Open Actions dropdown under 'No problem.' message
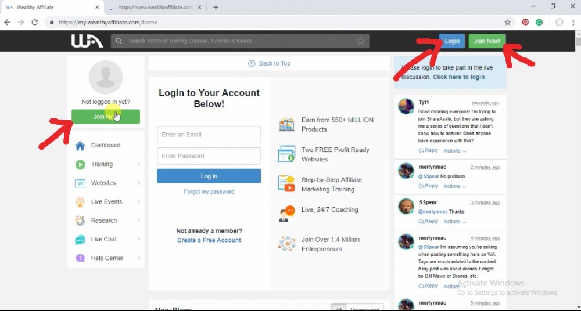 [x=455, y=186]
